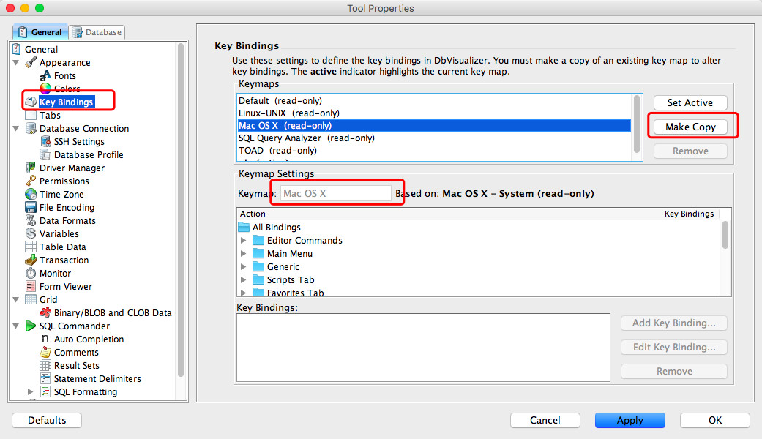Collapse the SQL Commander tree node
Screen dimensions: 762x439
click(x=16, y=326)
